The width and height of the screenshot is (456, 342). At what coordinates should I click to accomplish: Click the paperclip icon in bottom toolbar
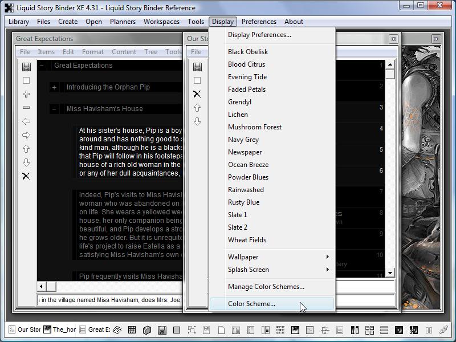pyautogui.click(x=443, y=329)
